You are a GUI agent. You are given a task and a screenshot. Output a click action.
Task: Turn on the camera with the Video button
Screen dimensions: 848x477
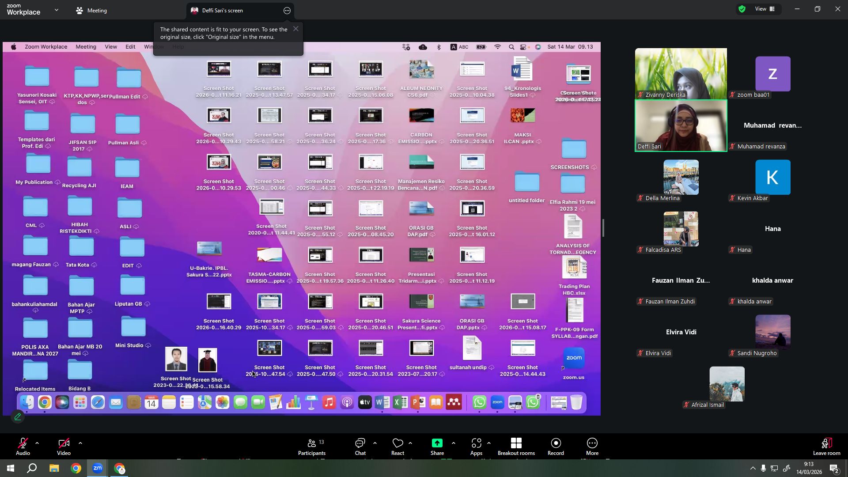(x=64, y=446)
